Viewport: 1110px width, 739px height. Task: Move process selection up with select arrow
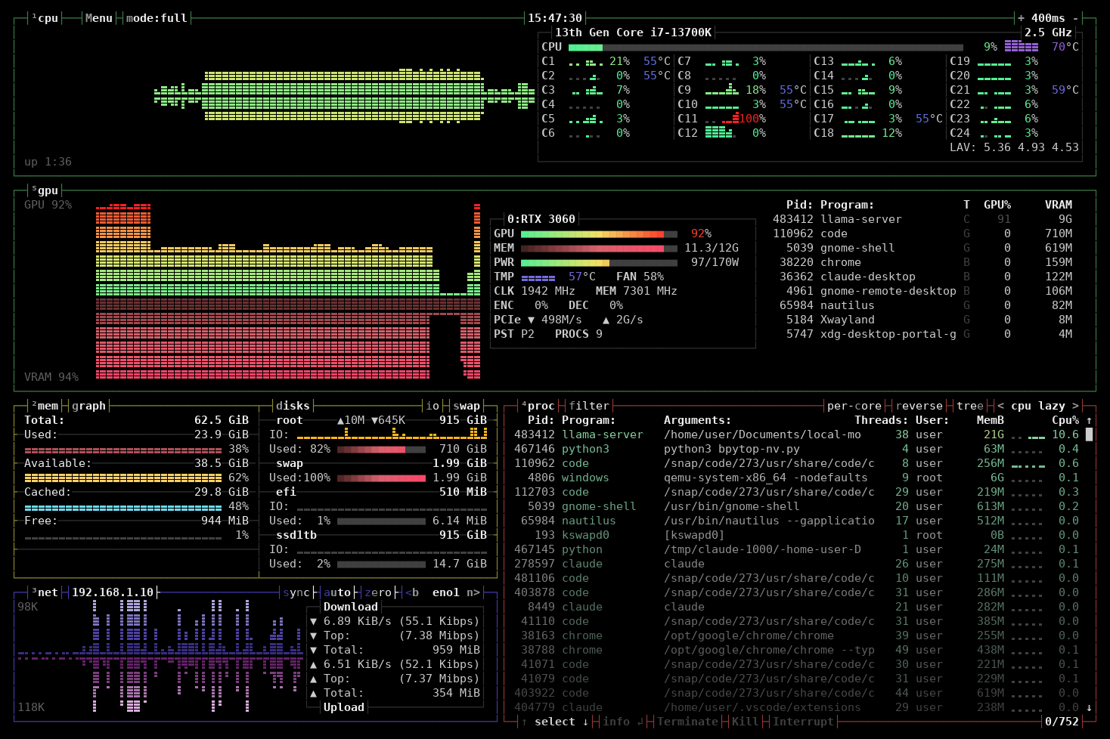click(x=524, y=722)
